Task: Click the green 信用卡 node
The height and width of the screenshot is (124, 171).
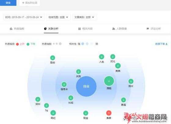Action: coord(64,84)
